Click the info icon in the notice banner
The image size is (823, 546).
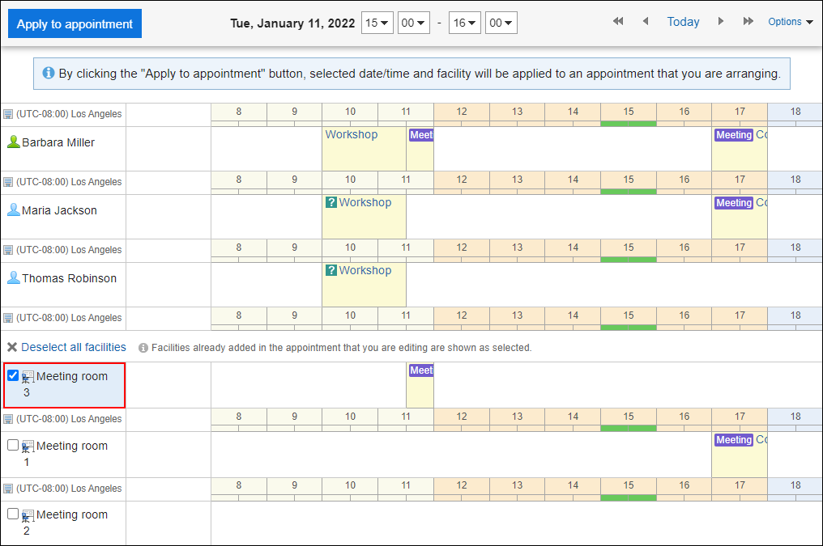(49, 73)
